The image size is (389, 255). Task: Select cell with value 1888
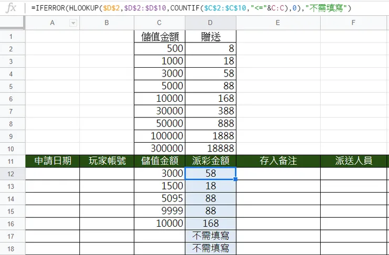point(211,136)
